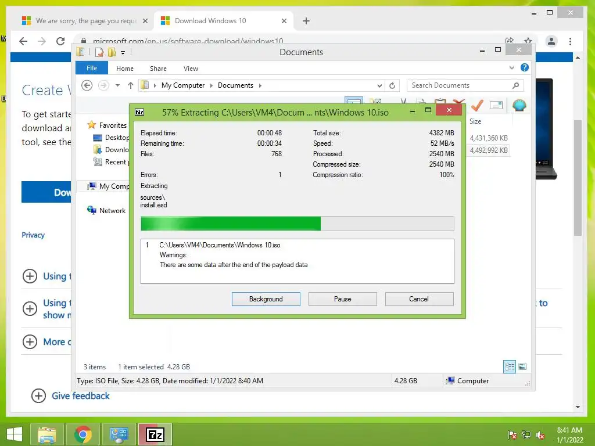595x446 pixels.
Task: Select the file sized 4,492,992 KB
Action: (x=488, y=150)
